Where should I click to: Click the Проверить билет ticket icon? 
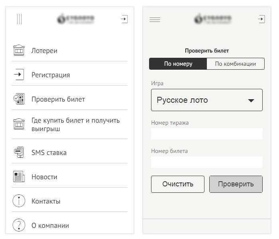point(19,99)
